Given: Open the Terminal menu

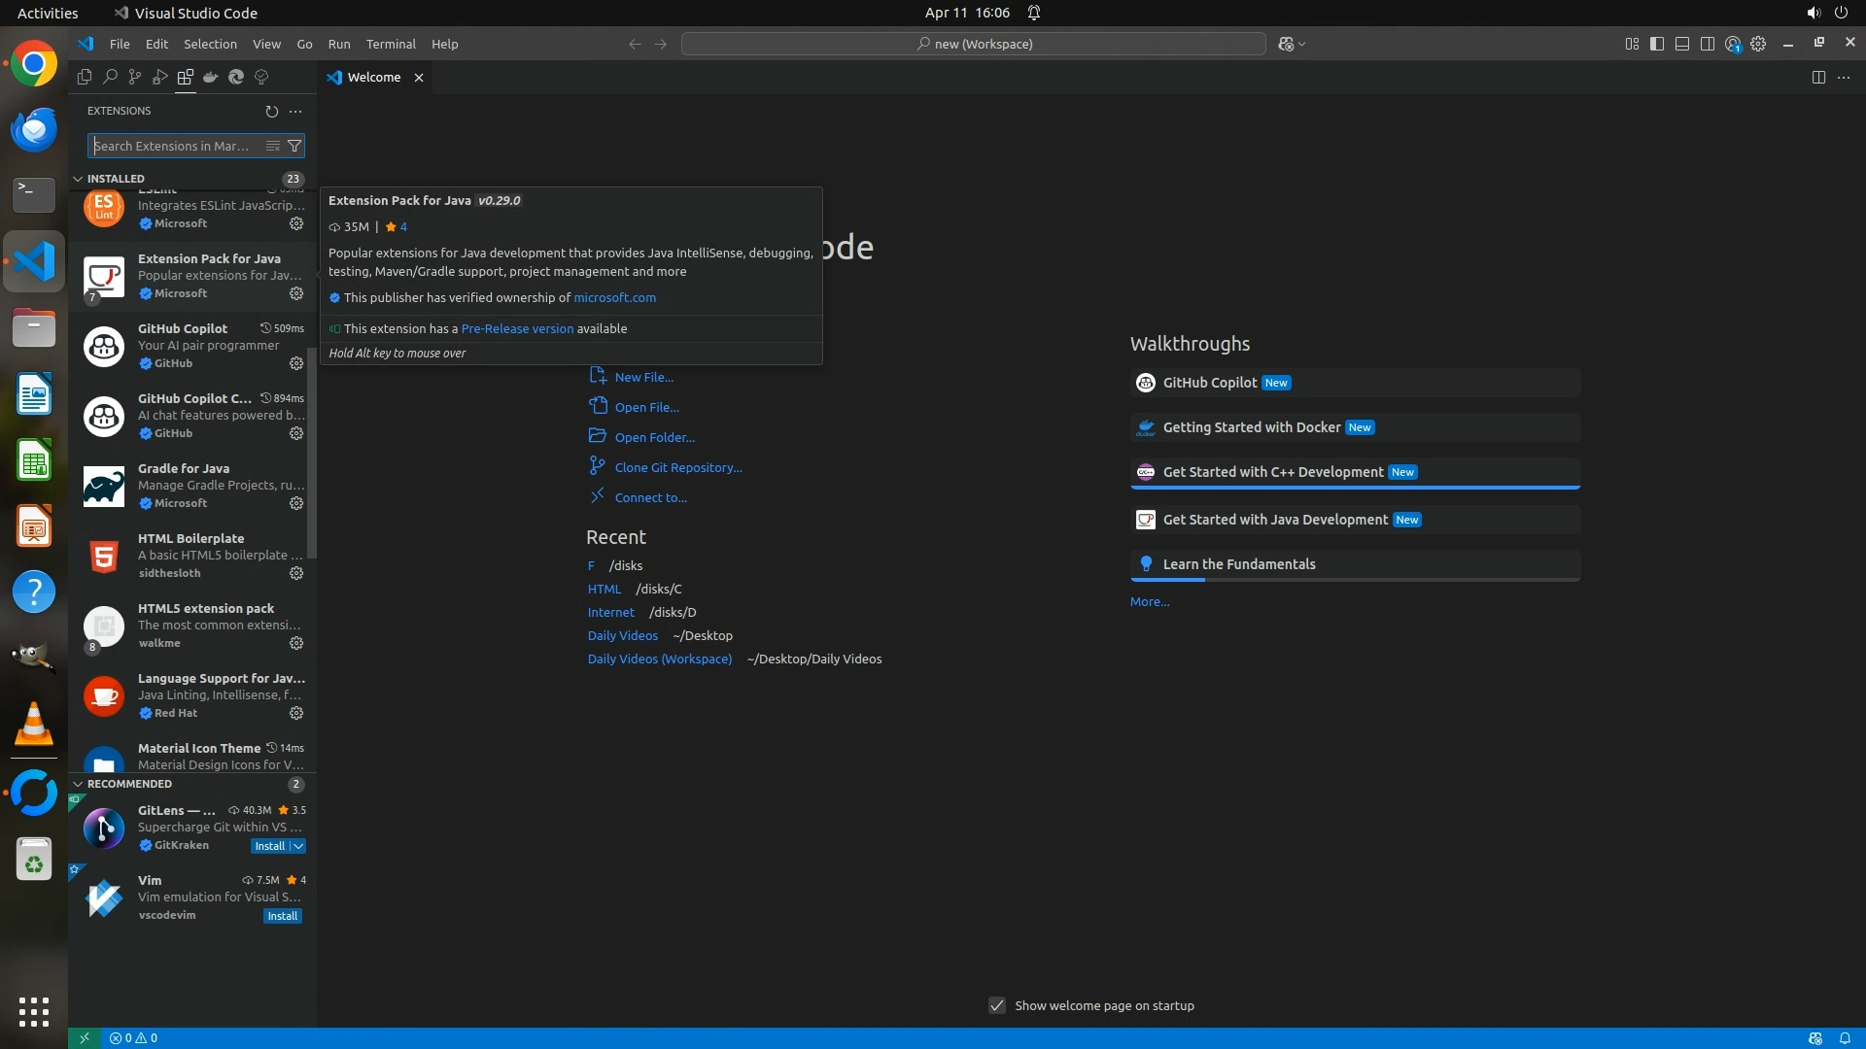Looking at the screenshot, I should 391,44.
